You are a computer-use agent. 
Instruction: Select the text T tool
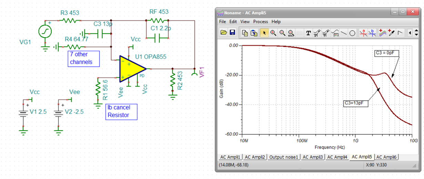pos(308,33)
